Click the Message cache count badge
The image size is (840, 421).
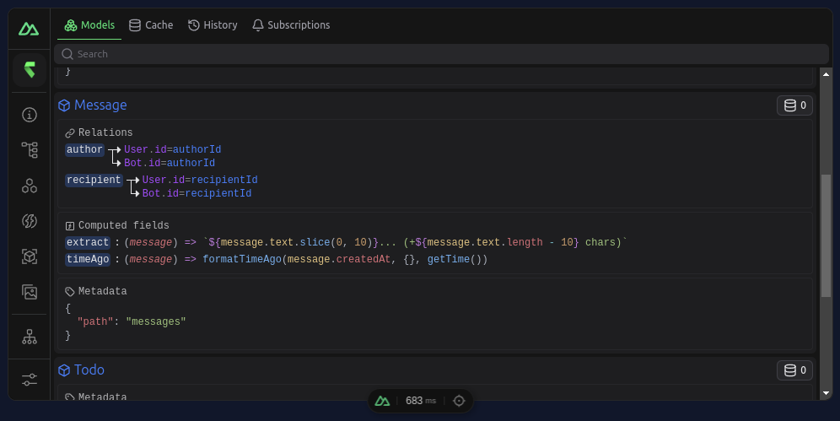click(x=795, y=105)
